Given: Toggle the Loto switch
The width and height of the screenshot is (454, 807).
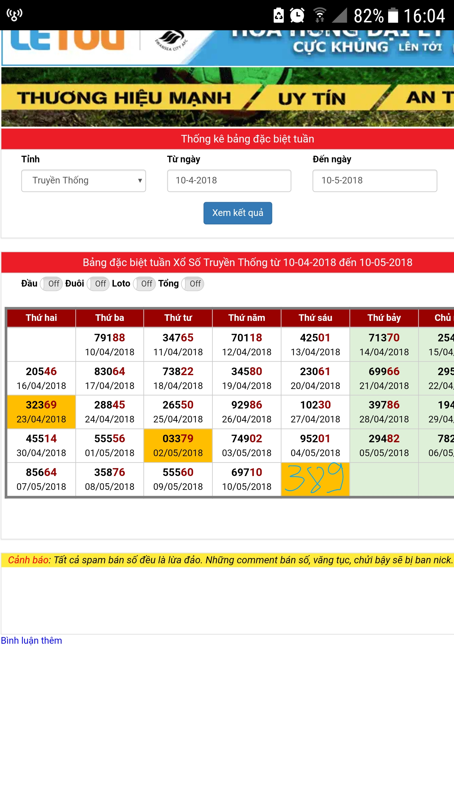Looking at the screenshot, I should coord(144,284).
